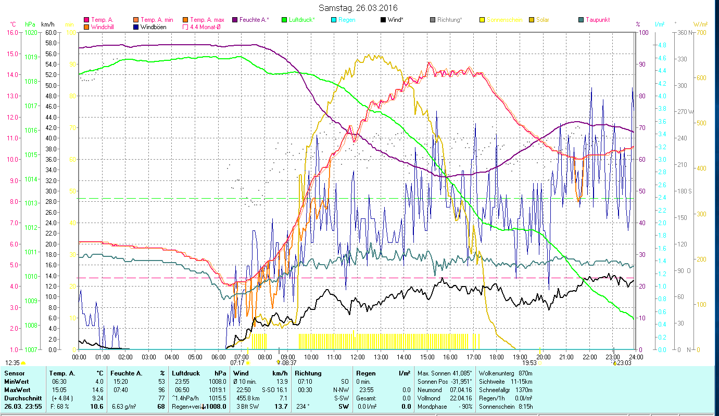Click the moonrise icon at 23:03
The height and width of the screenshot is (416, 719).
614,362
